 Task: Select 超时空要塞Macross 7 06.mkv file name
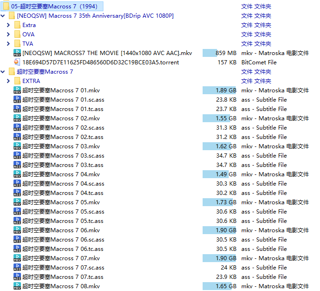61,230
